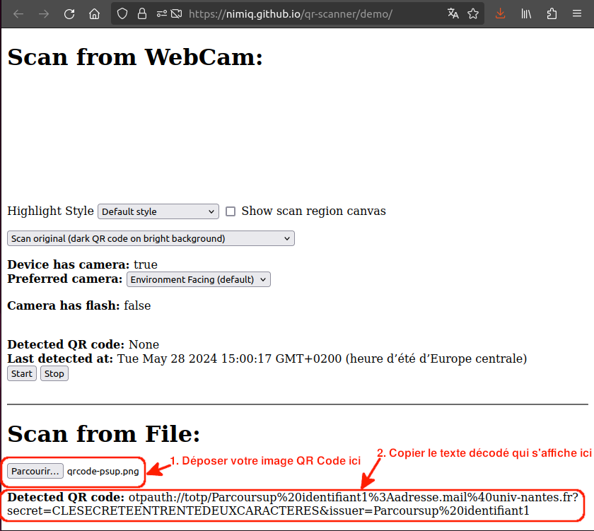This screenshot has width=594, height=531.
Task: Click the back navigation arrow
Action: pos(19,14)
